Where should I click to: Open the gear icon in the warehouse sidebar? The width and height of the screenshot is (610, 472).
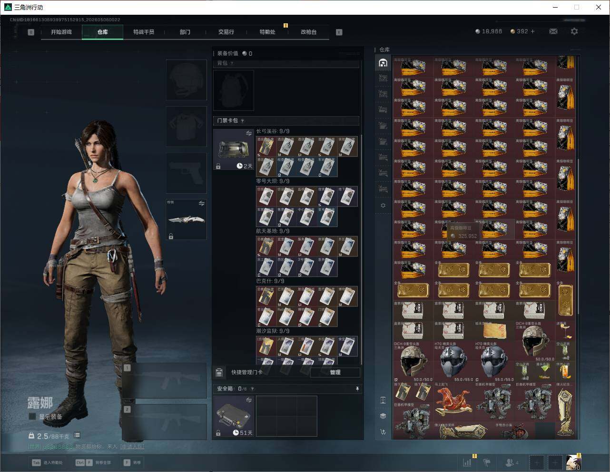pos(383,206)
